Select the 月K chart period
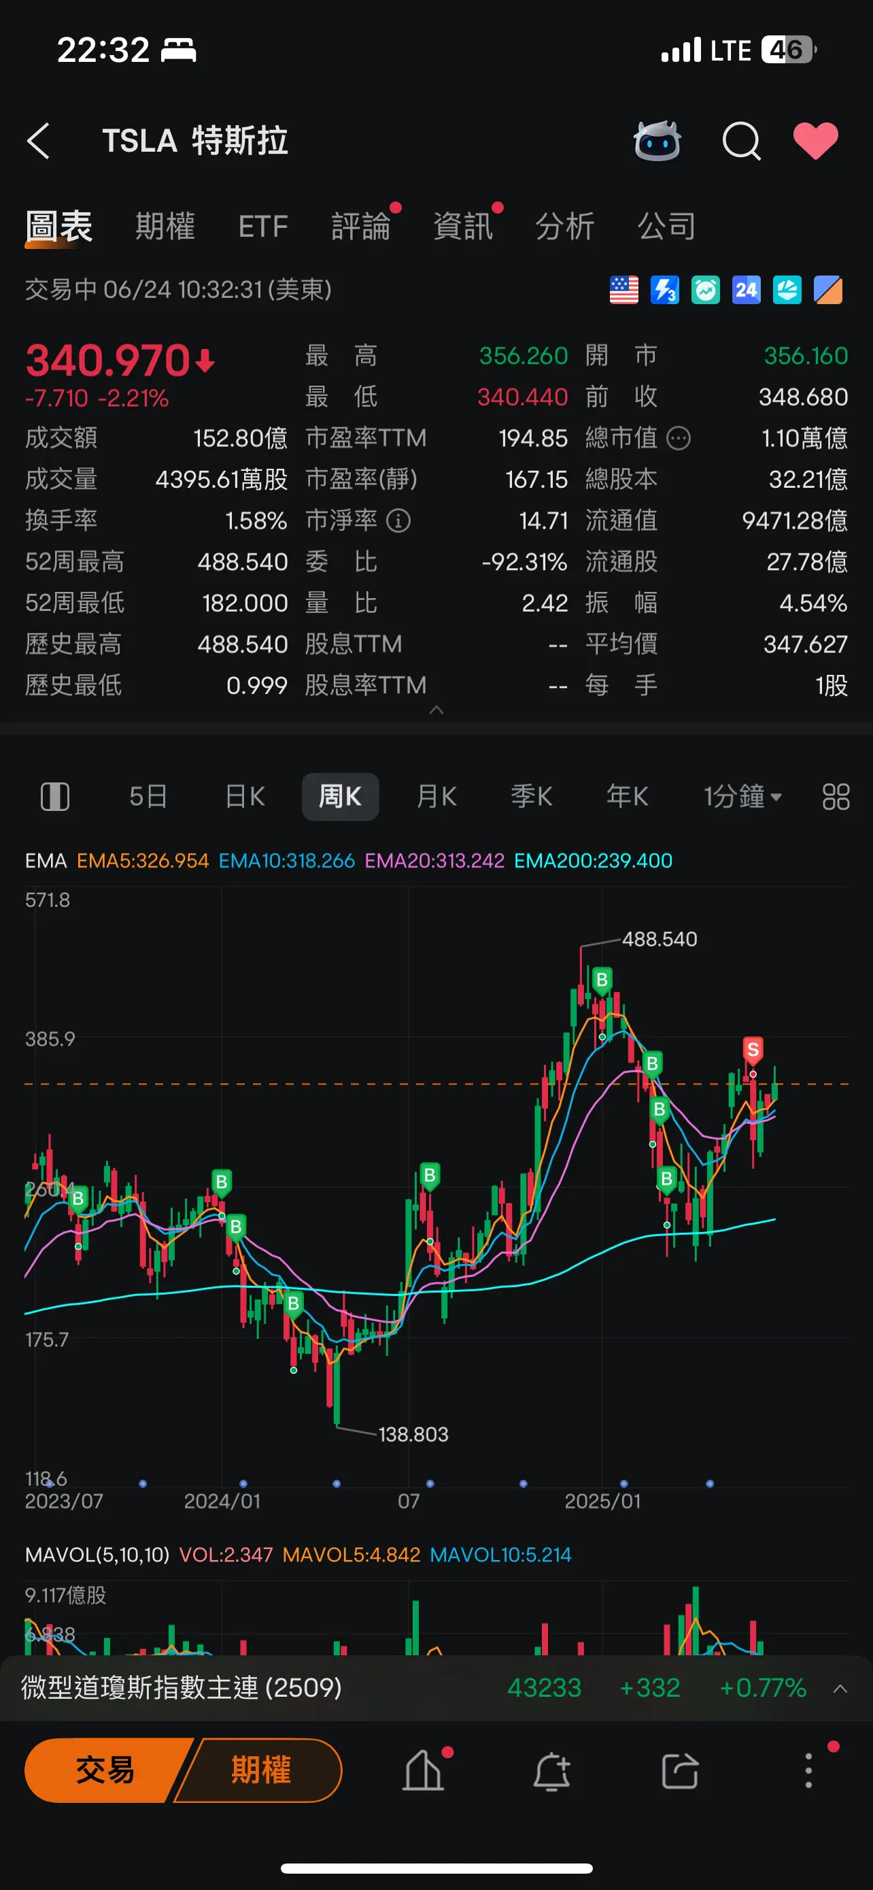This screenshot has height=1890, width=873. pos(437,797)
